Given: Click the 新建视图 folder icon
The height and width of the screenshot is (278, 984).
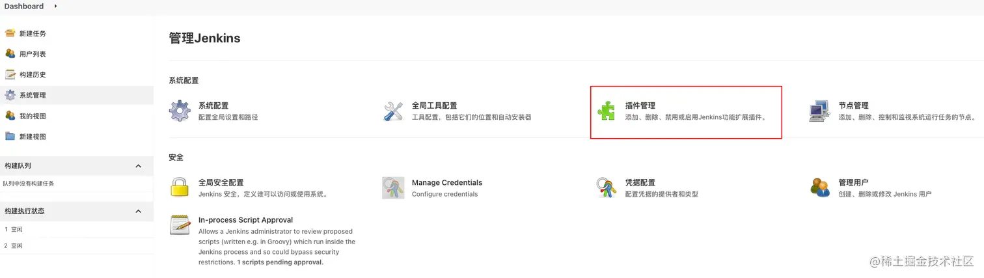Looking at the screenshot, I should coord(10,136).
